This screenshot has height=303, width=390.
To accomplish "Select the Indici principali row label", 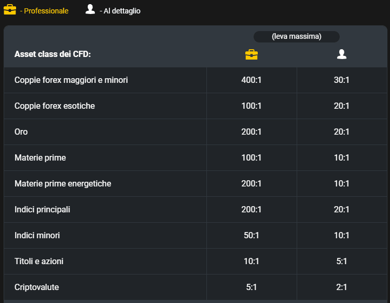I will (x=42, y=210).
